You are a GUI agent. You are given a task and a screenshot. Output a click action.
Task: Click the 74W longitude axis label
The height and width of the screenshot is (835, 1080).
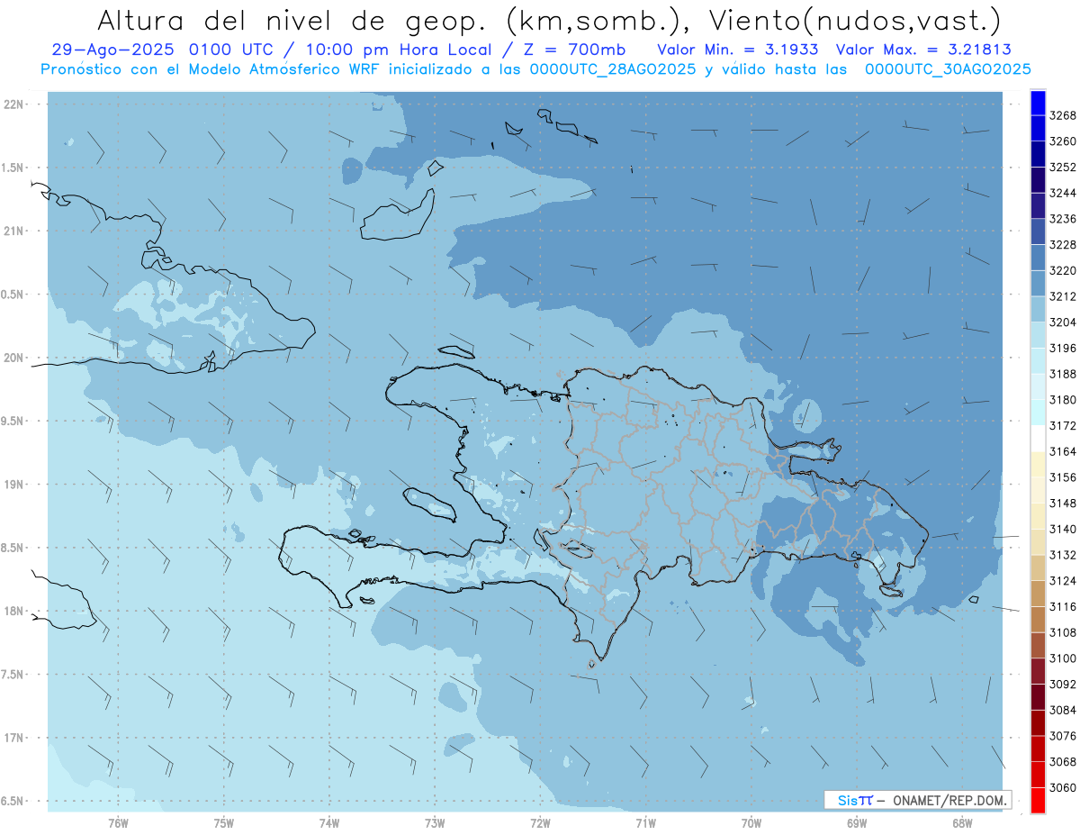coord(329,823)
